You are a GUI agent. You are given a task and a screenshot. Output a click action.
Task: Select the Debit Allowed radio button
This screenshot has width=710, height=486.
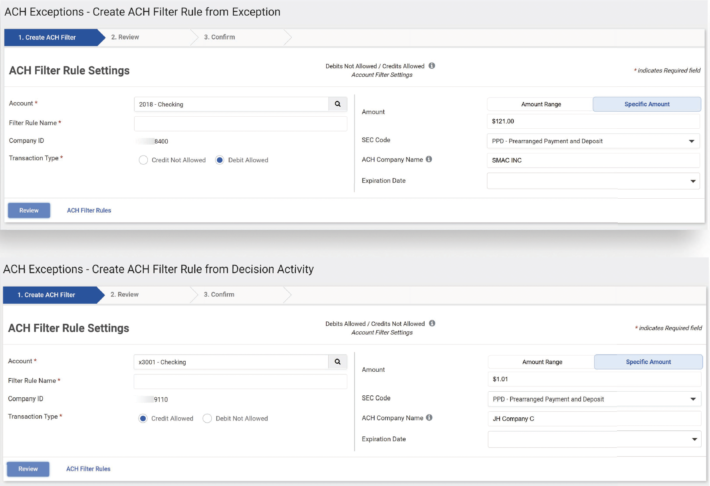pyautogui.click(x=220, y=160)
